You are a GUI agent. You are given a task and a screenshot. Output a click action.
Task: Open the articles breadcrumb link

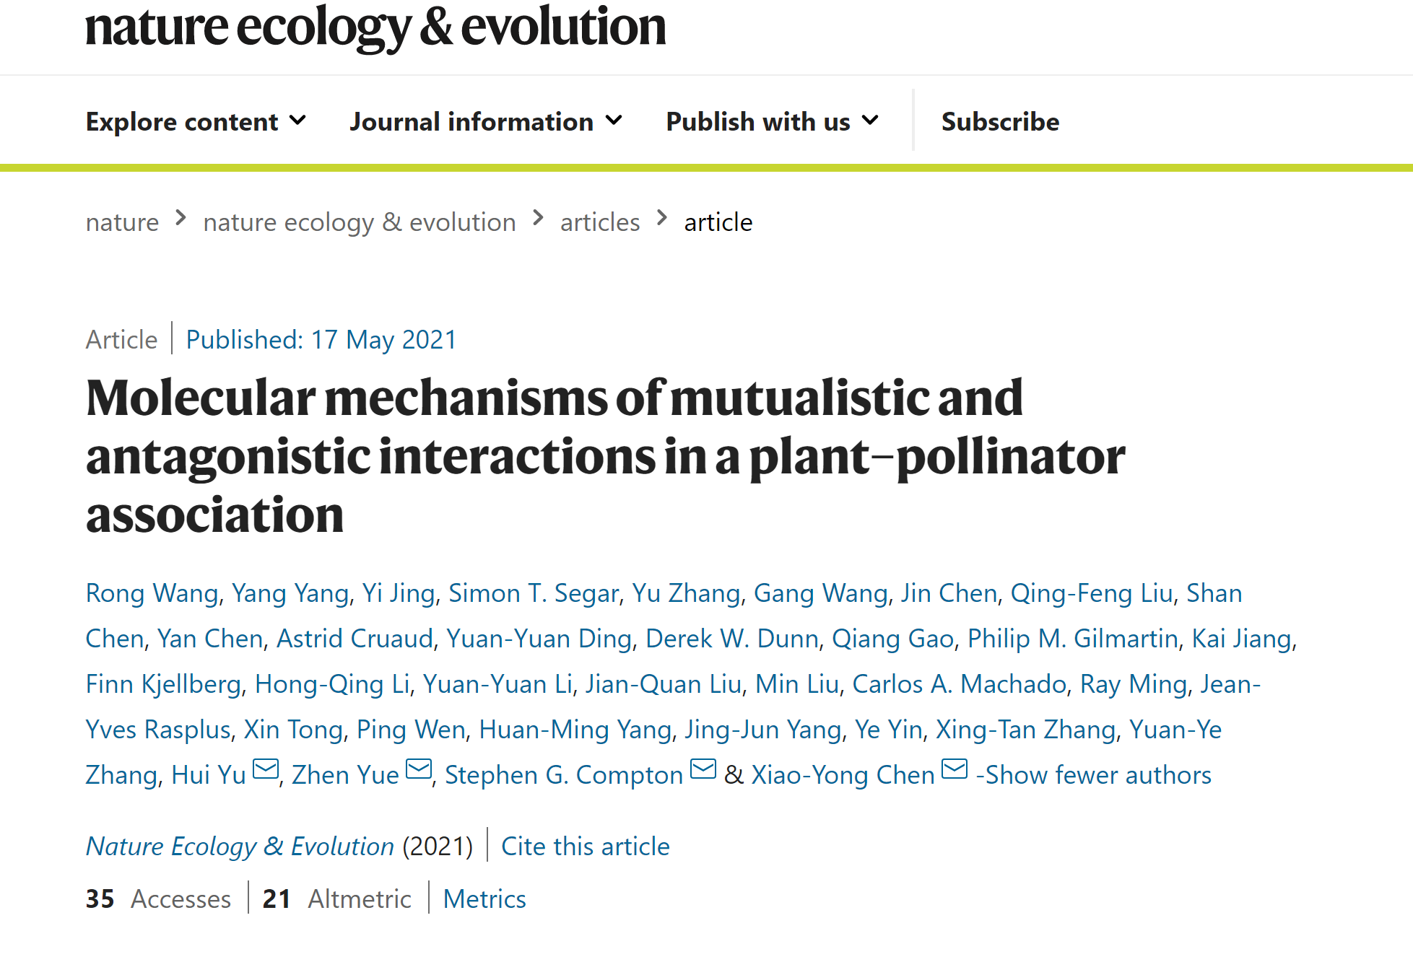click(600, 222)
